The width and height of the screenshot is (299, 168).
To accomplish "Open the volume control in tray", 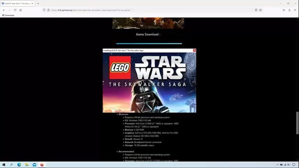I will click(x=289, y=165).
